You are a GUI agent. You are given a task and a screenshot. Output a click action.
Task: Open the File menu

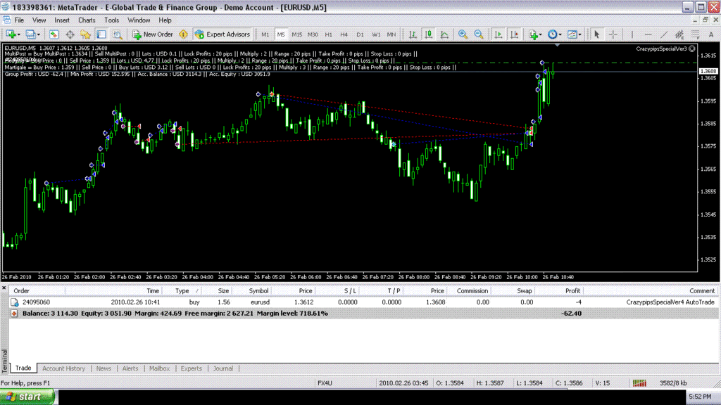pos(19,20)
